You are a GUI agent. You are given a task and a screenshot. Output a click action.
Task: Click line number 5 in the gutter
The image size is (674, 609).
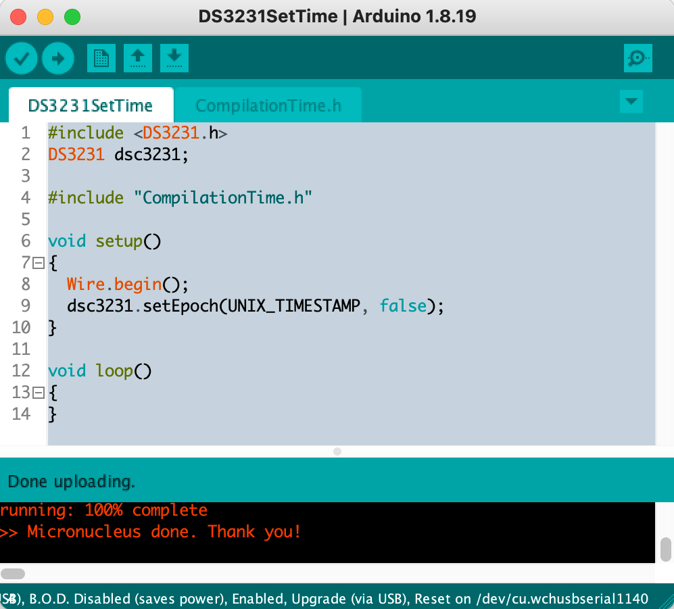26,219
